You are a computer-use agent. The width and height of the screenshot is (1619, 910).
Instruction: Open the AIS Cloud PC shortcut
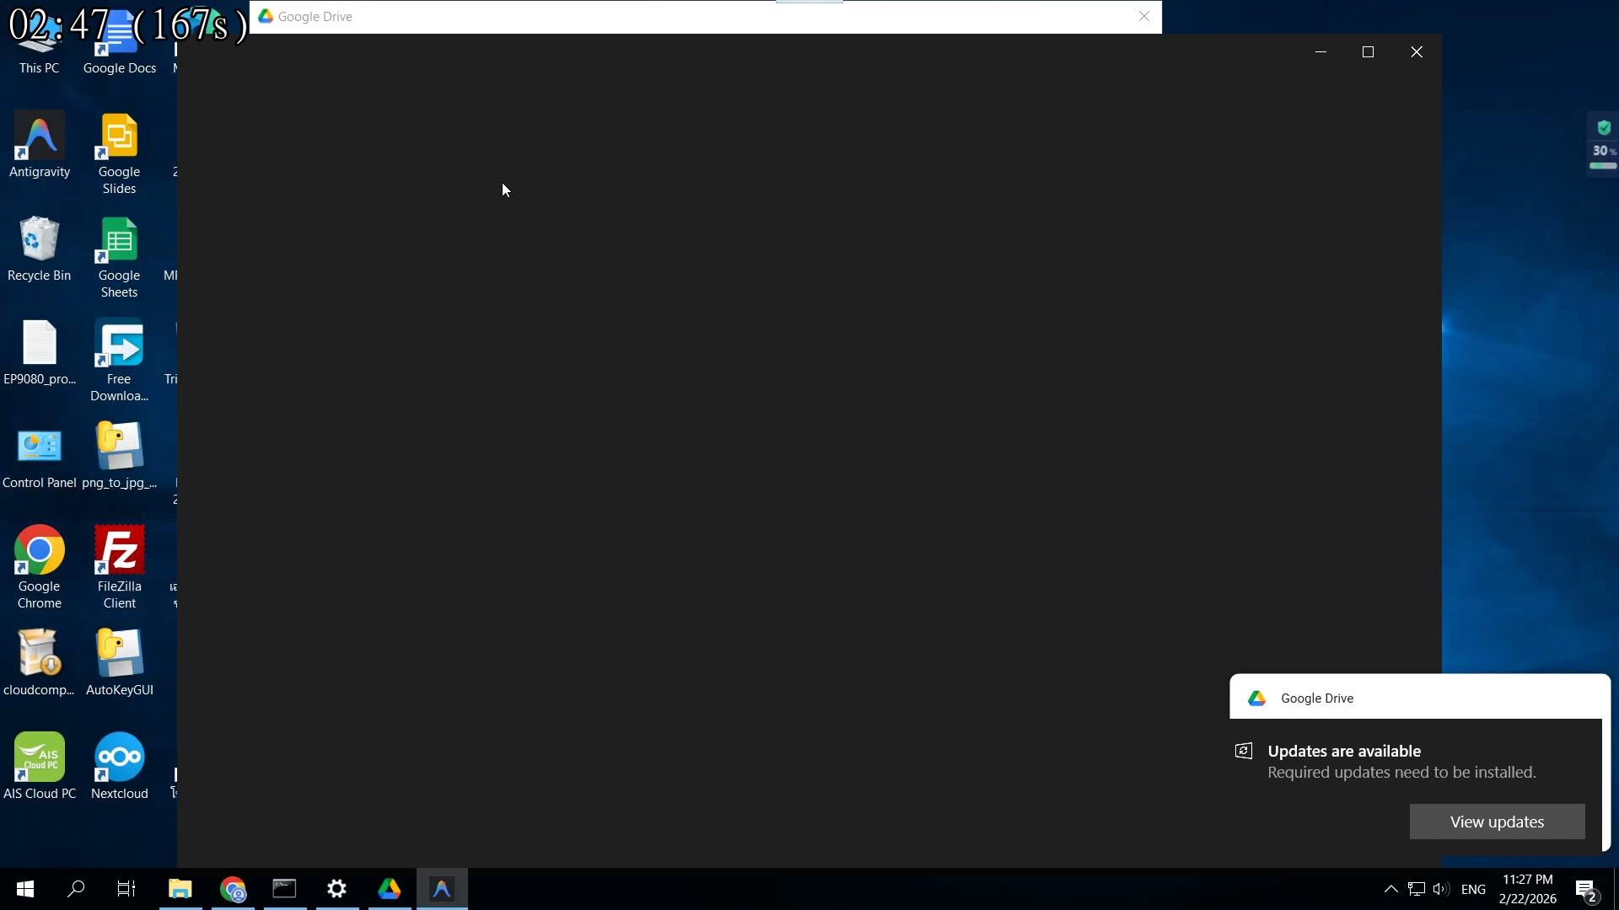tap(39, 756)
